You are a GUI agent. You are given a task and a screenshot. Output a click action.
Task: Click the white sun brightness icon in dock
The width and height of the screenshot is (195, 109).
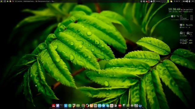pos(132,106)
